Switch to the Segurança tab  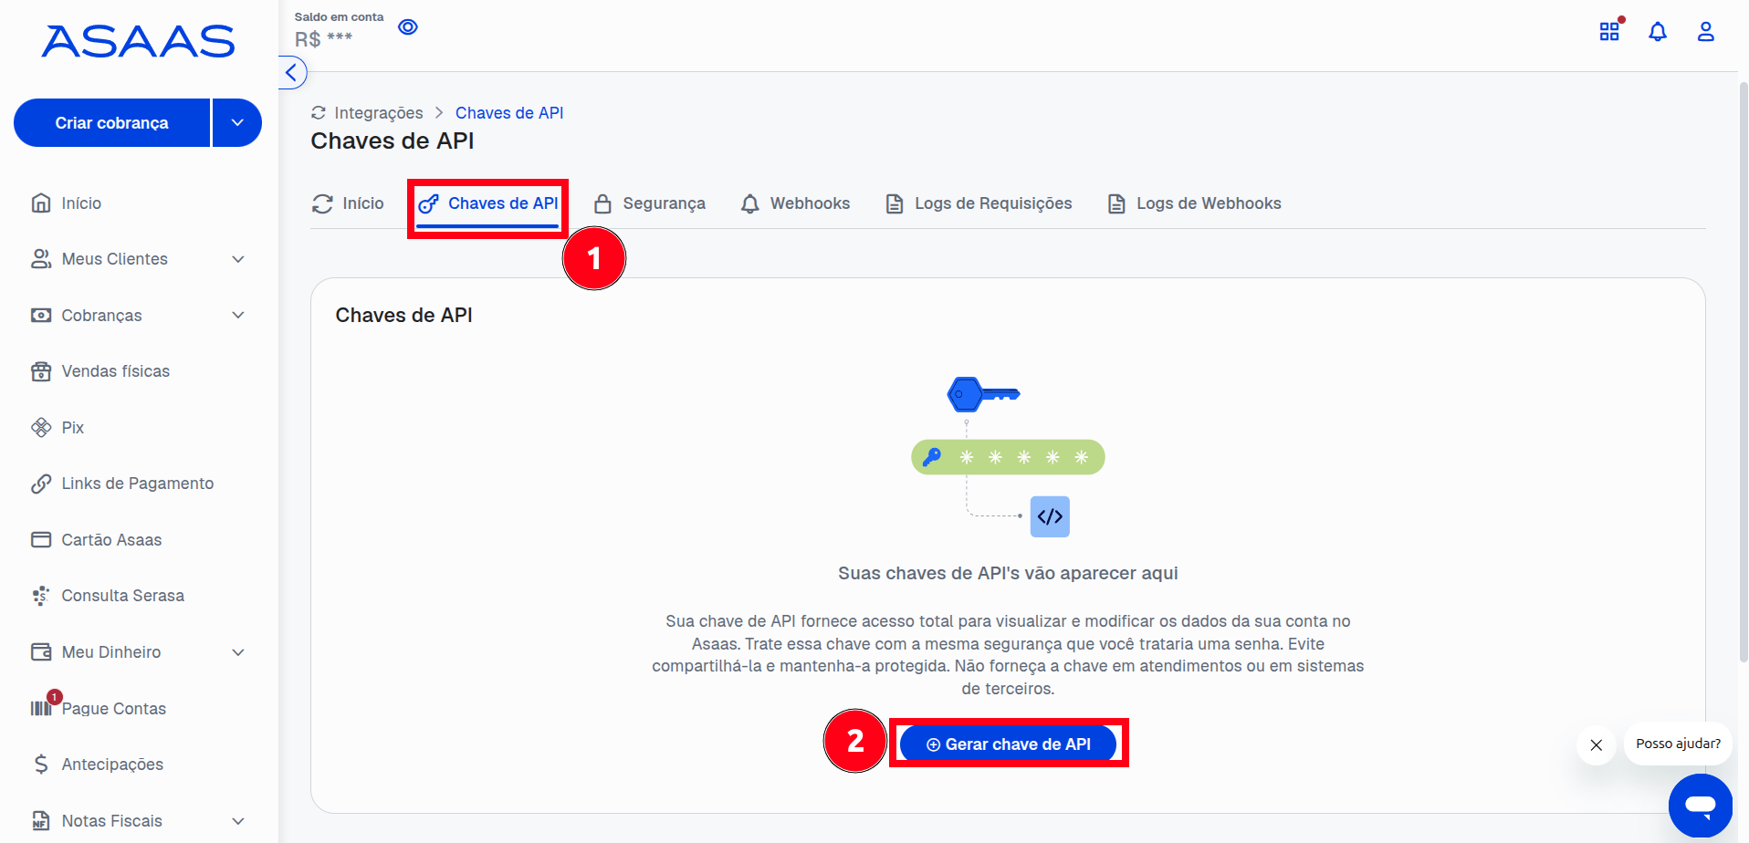coord(650,203)
